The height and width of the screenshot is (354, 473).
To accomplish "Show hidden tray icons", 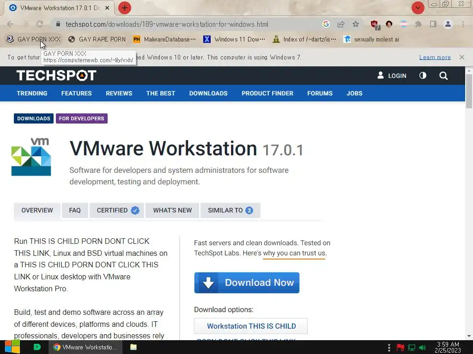I will click(389, 348).
